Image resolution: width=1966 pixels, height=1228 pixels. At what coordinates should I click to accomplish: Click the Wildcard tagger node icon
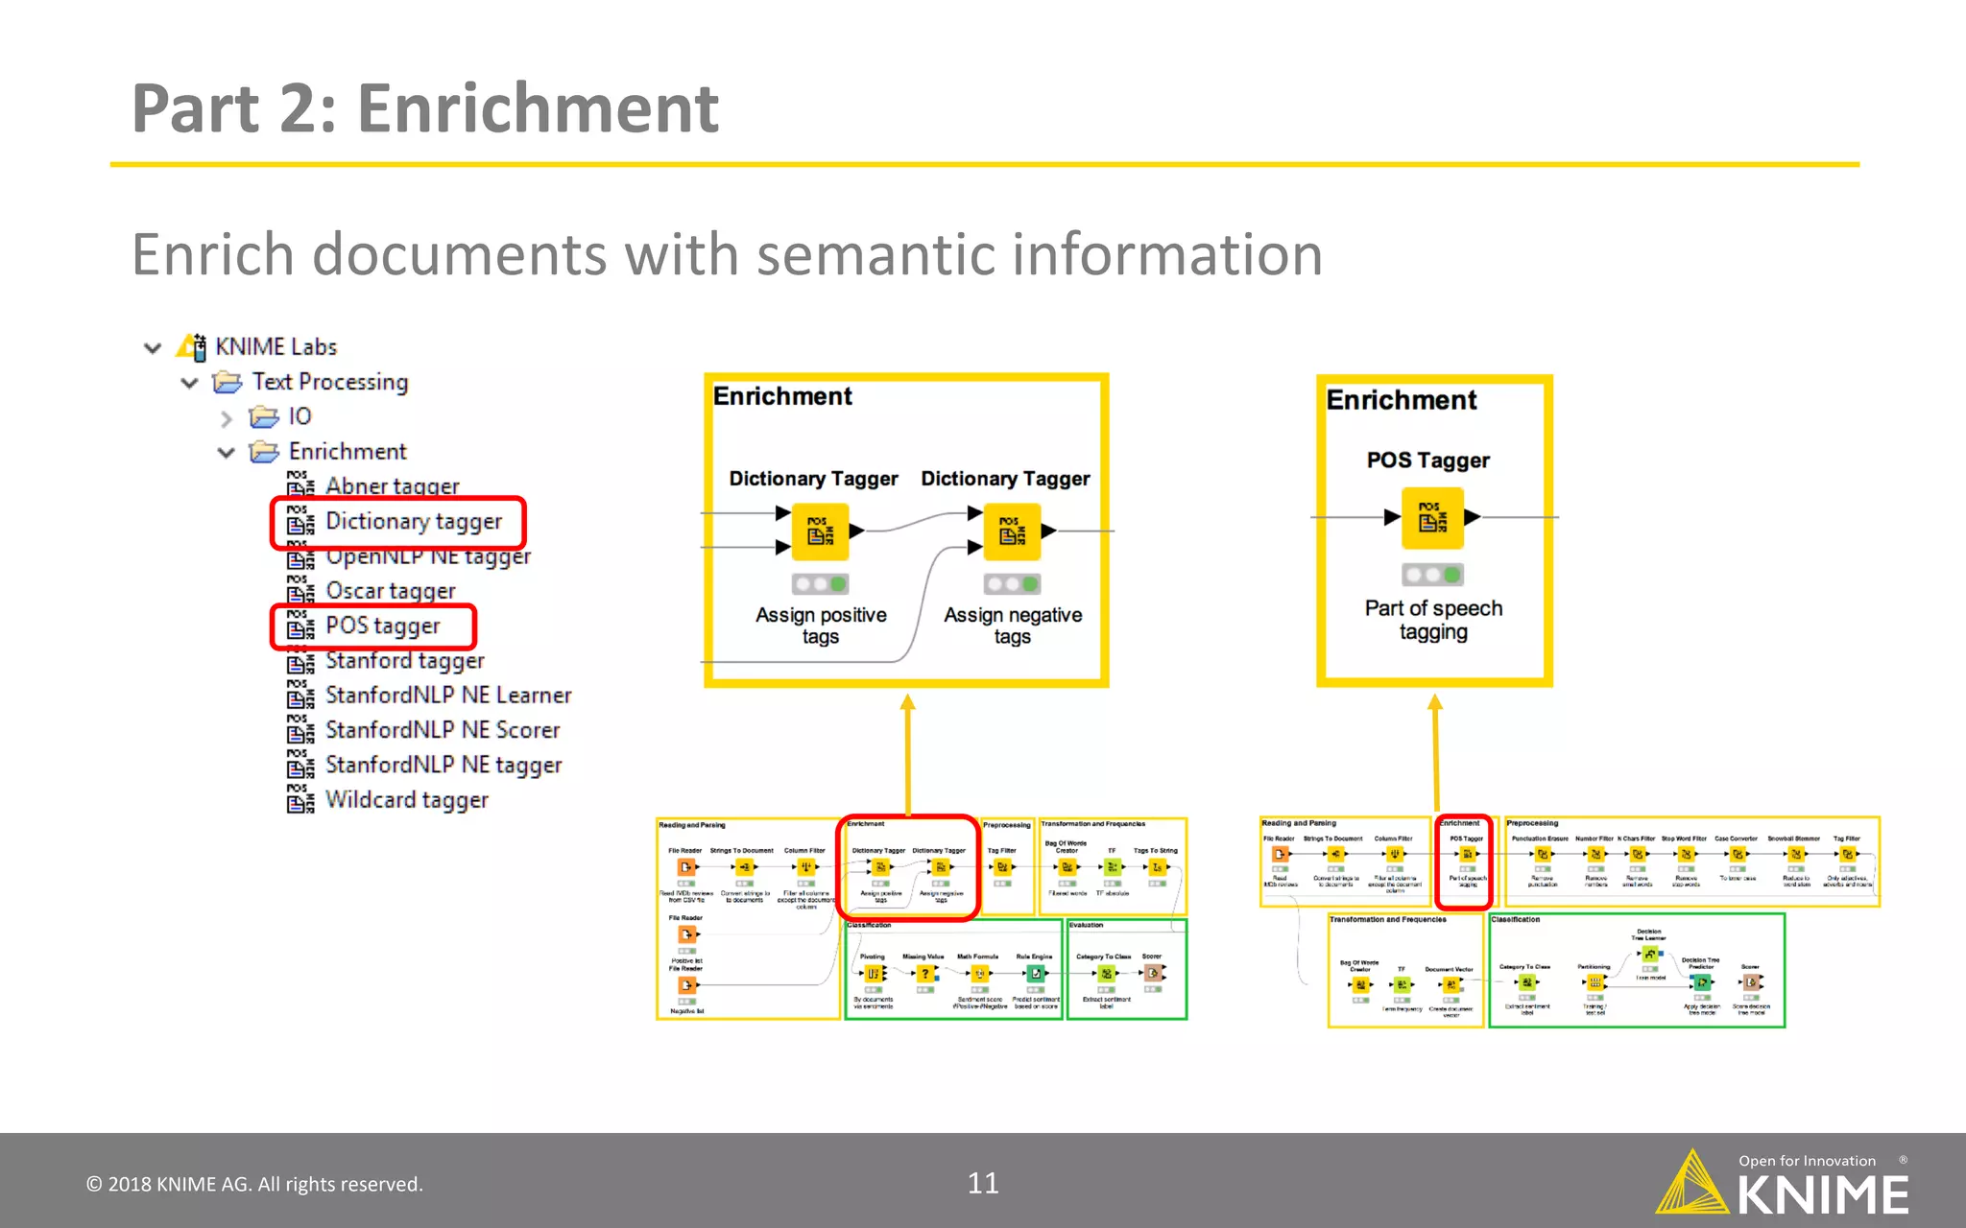[x=300, y=799]
